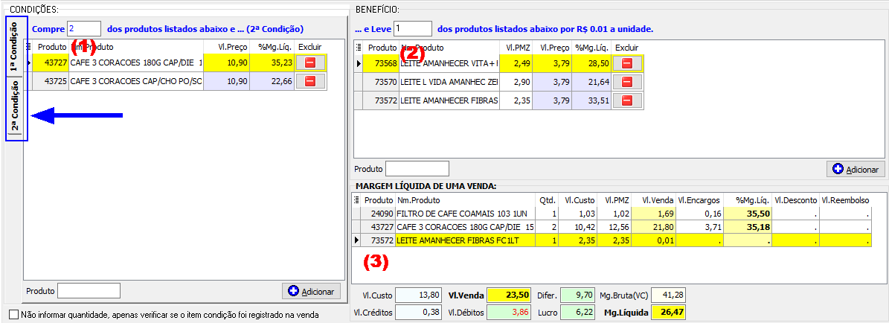This screenshot has width=889, height=323.
Task: Select row indicator of product 43727 in conditions
Action: coord(28,63)
